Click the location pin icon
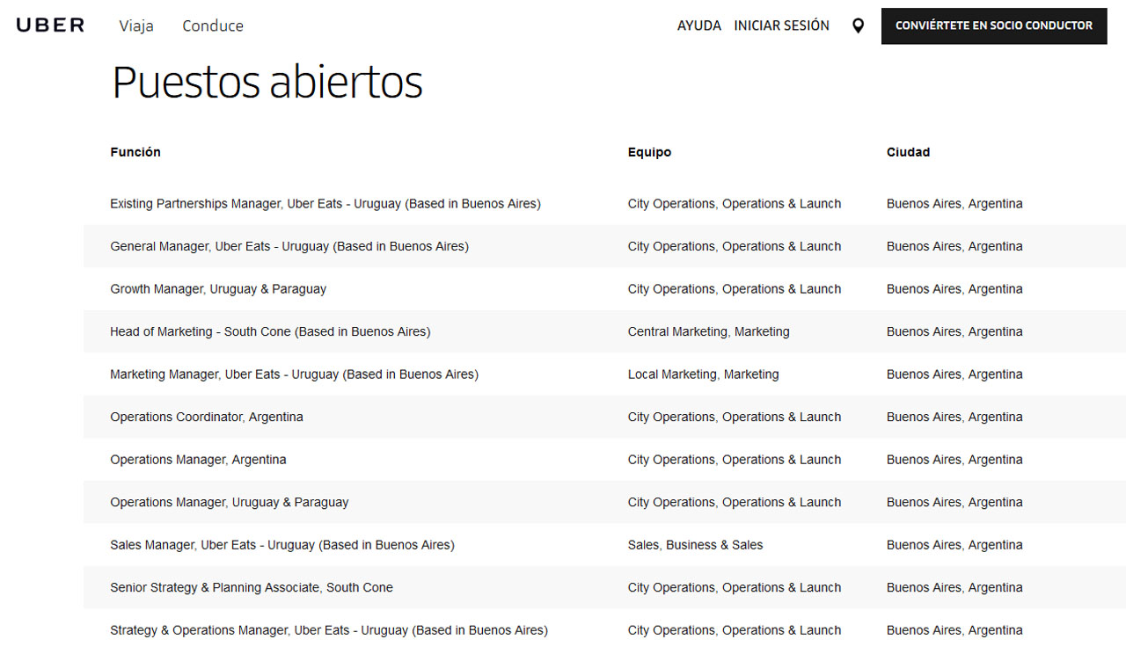 (858, 26)
